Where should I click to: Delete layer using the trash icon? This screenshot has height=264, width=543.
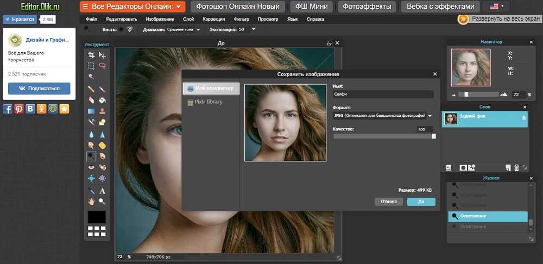coord(516,167)
